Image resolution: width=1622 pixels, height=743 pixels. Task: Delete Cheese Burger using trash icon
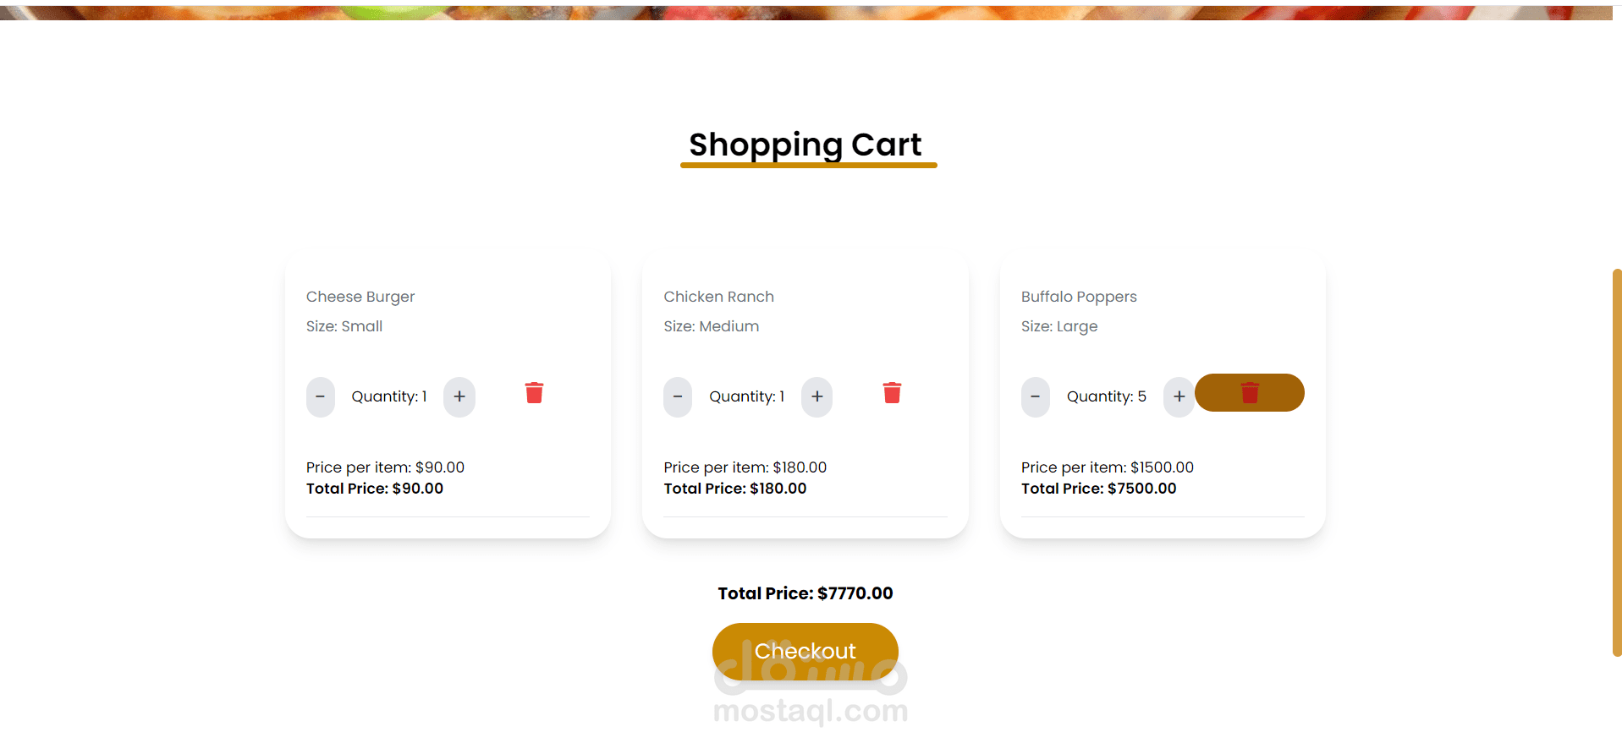tap(534, 393)
